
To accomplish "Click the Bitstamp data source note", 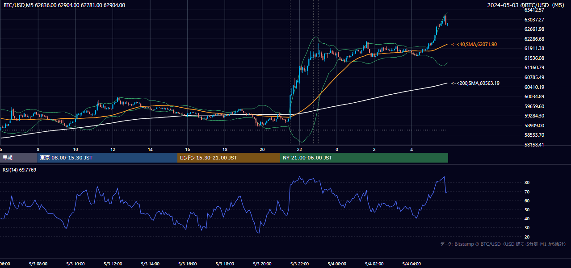I will pyautogui.click(x=503, y=244).
